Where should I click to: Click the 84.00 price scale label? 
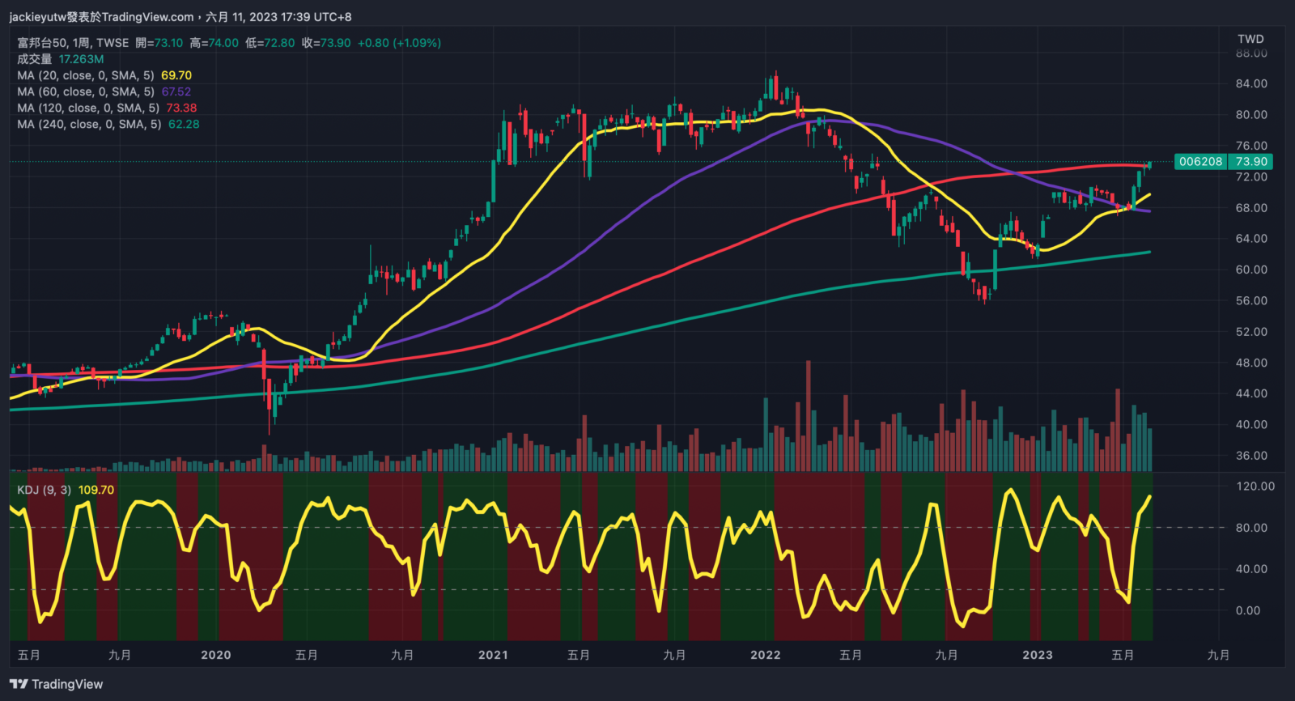coord(1251,83)
